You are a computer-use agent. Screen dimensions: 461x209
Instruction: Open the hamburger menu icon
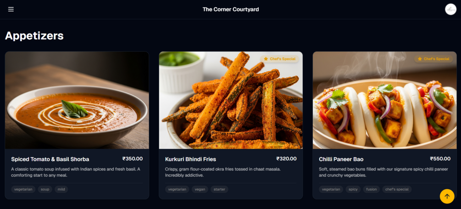11,10
